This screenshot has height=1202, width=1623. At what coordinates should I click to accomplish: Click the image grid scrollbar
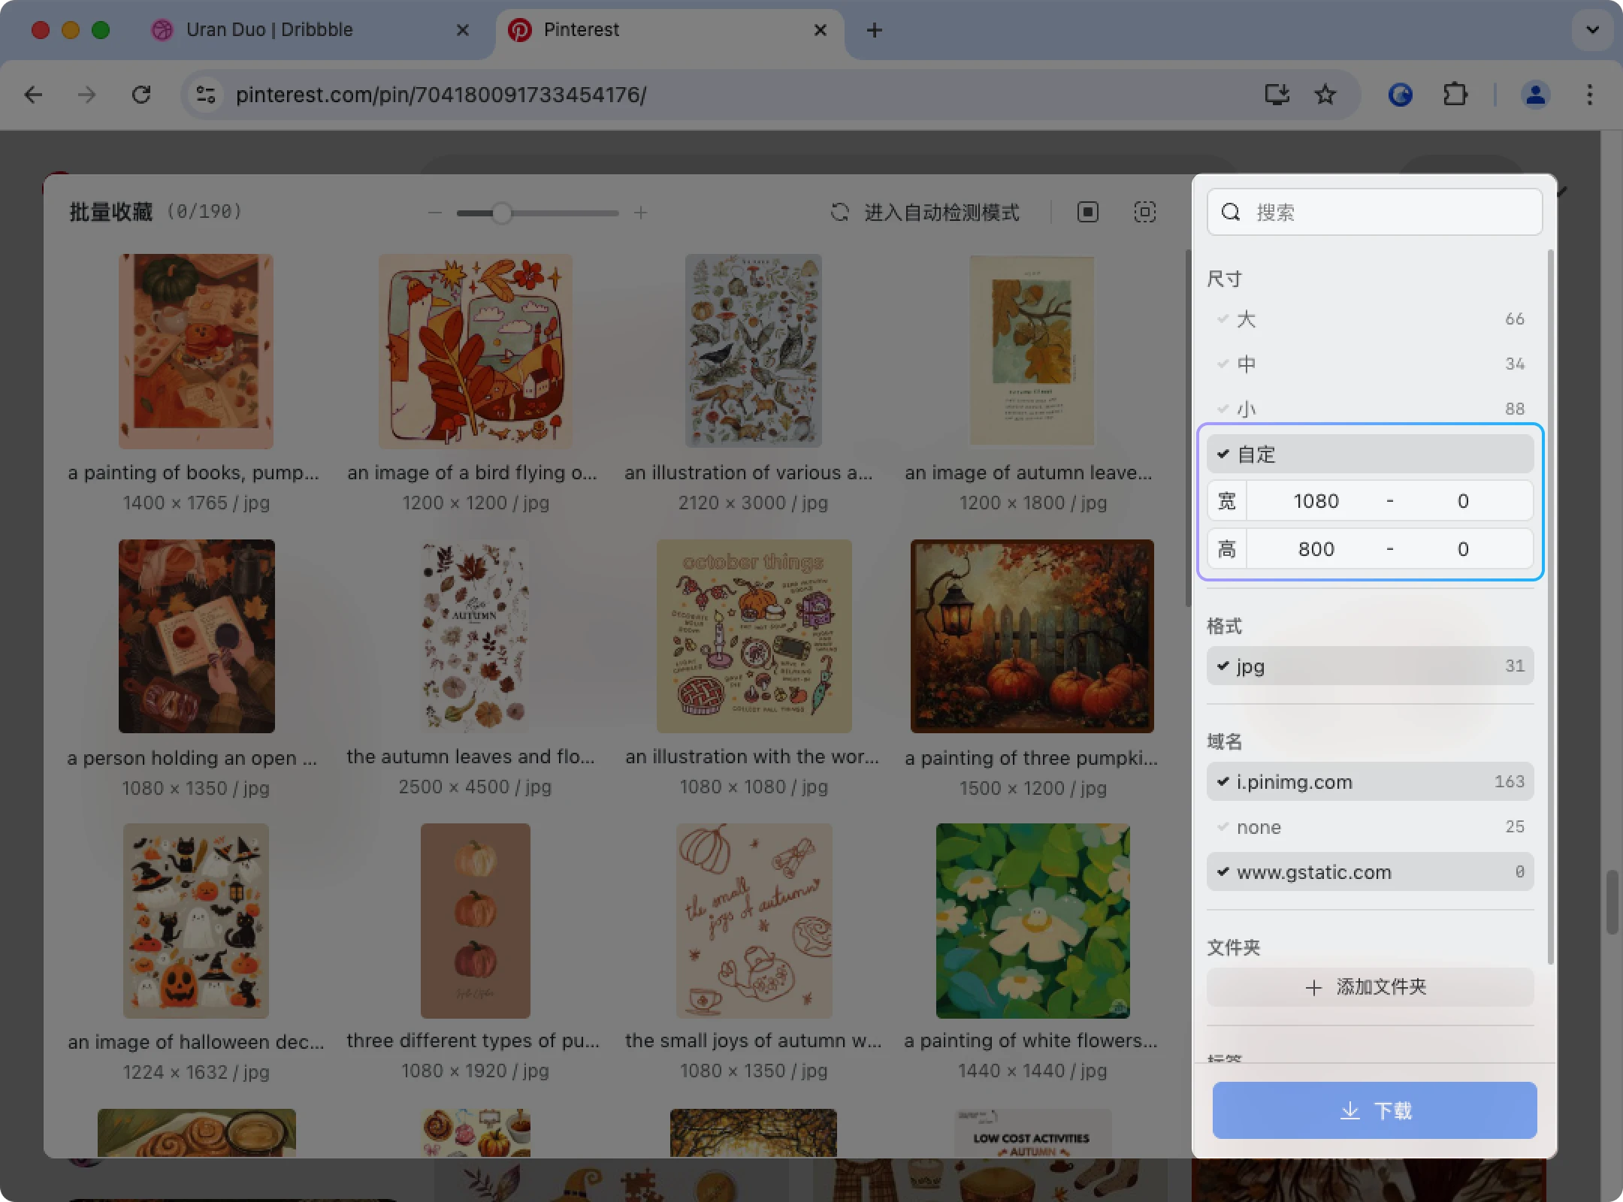(x=1187, y=428)
